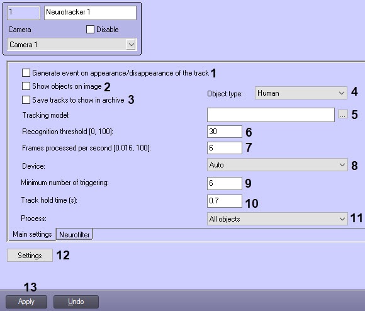Click the Recognition threshold input field
This screenshot has height=311, width=365.
225,132
